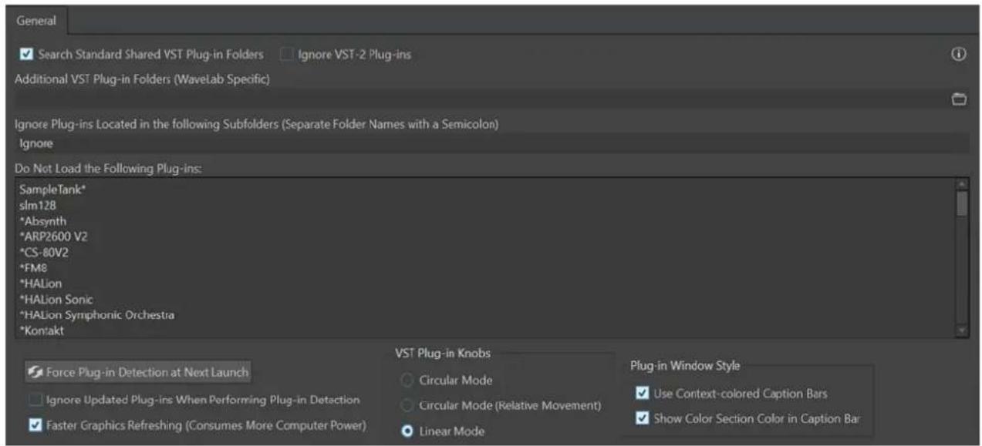The height and width of the screenshot is (446, 982).
Task: Click the Additional VST Plug-in Folders field
Action: click(481, 99)
